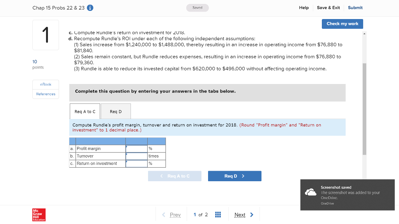This screenshot has height=224, width=399.
Task: Open the References resource
Action: [x=46, y=94]
